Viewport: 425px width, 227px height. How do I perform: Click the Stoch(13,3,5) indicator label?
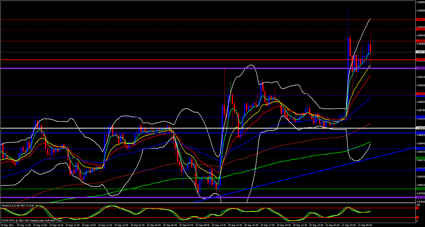18,205
